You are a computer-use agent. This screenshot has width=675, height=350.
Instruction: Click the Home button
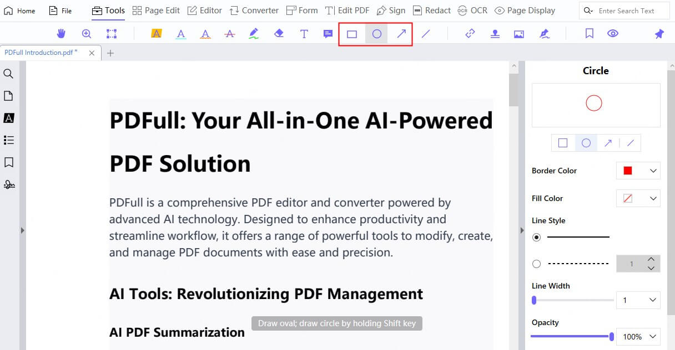pos(20,11)
